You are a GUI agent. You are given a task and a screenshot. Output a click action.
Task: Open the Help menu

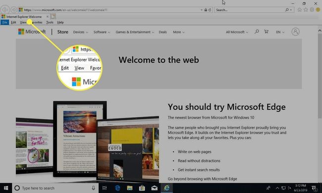point(60,22)
